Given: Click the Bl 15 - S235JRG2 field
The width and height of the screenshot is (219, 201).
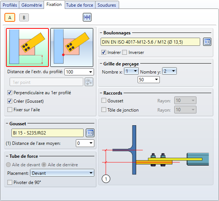Looking at the screenshot, I should [x=47, y=133].
